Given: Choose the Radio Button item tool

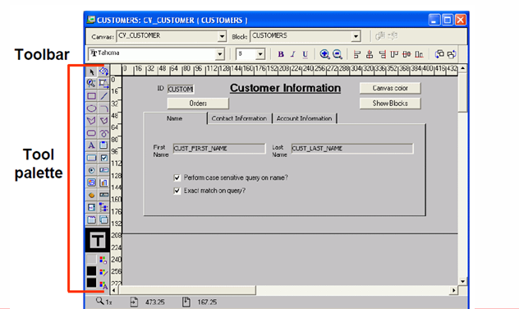Looking at the screenshot, I should click(91, 170).
